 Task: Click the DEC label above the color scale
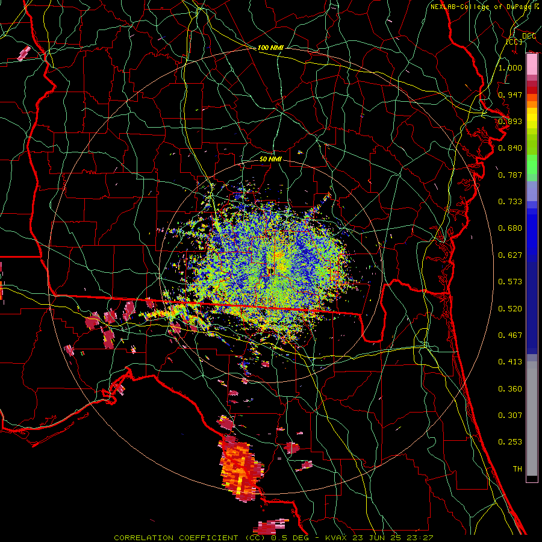click(529, 36)
